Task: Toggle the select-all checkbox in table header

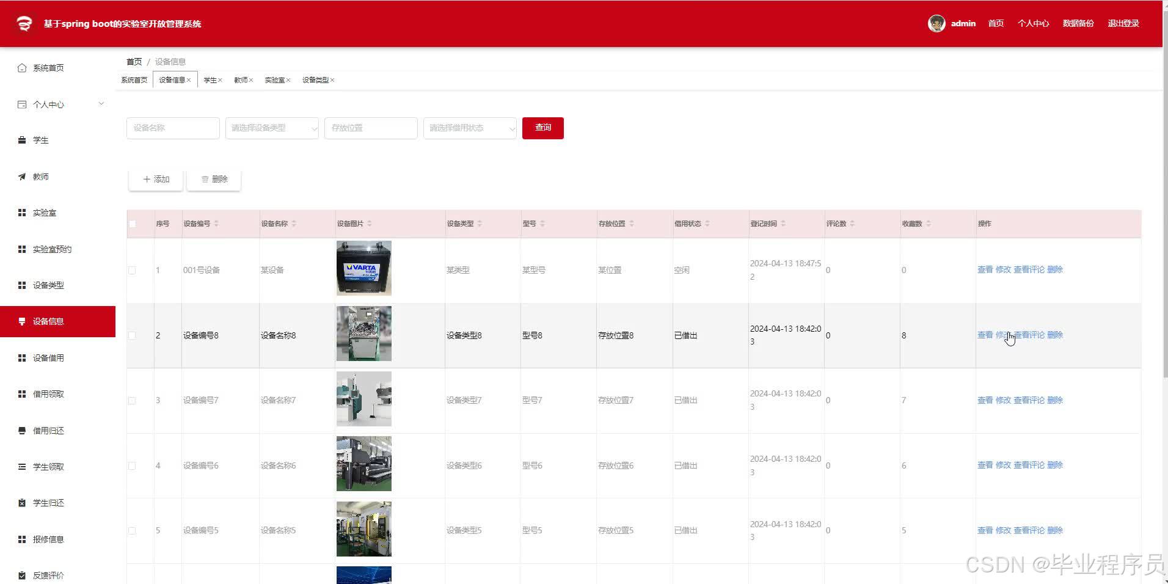Action: [x=133, y=224]
